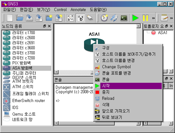This screenshot has height=133, width=175.
Task: Click 시작 to start ASA1
Action: 128,86
